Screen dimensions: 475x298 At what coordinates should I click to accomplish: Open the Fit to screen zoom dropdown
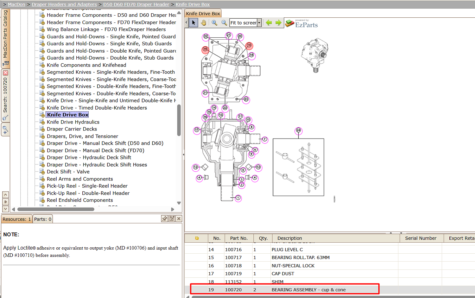coord(259,23)
